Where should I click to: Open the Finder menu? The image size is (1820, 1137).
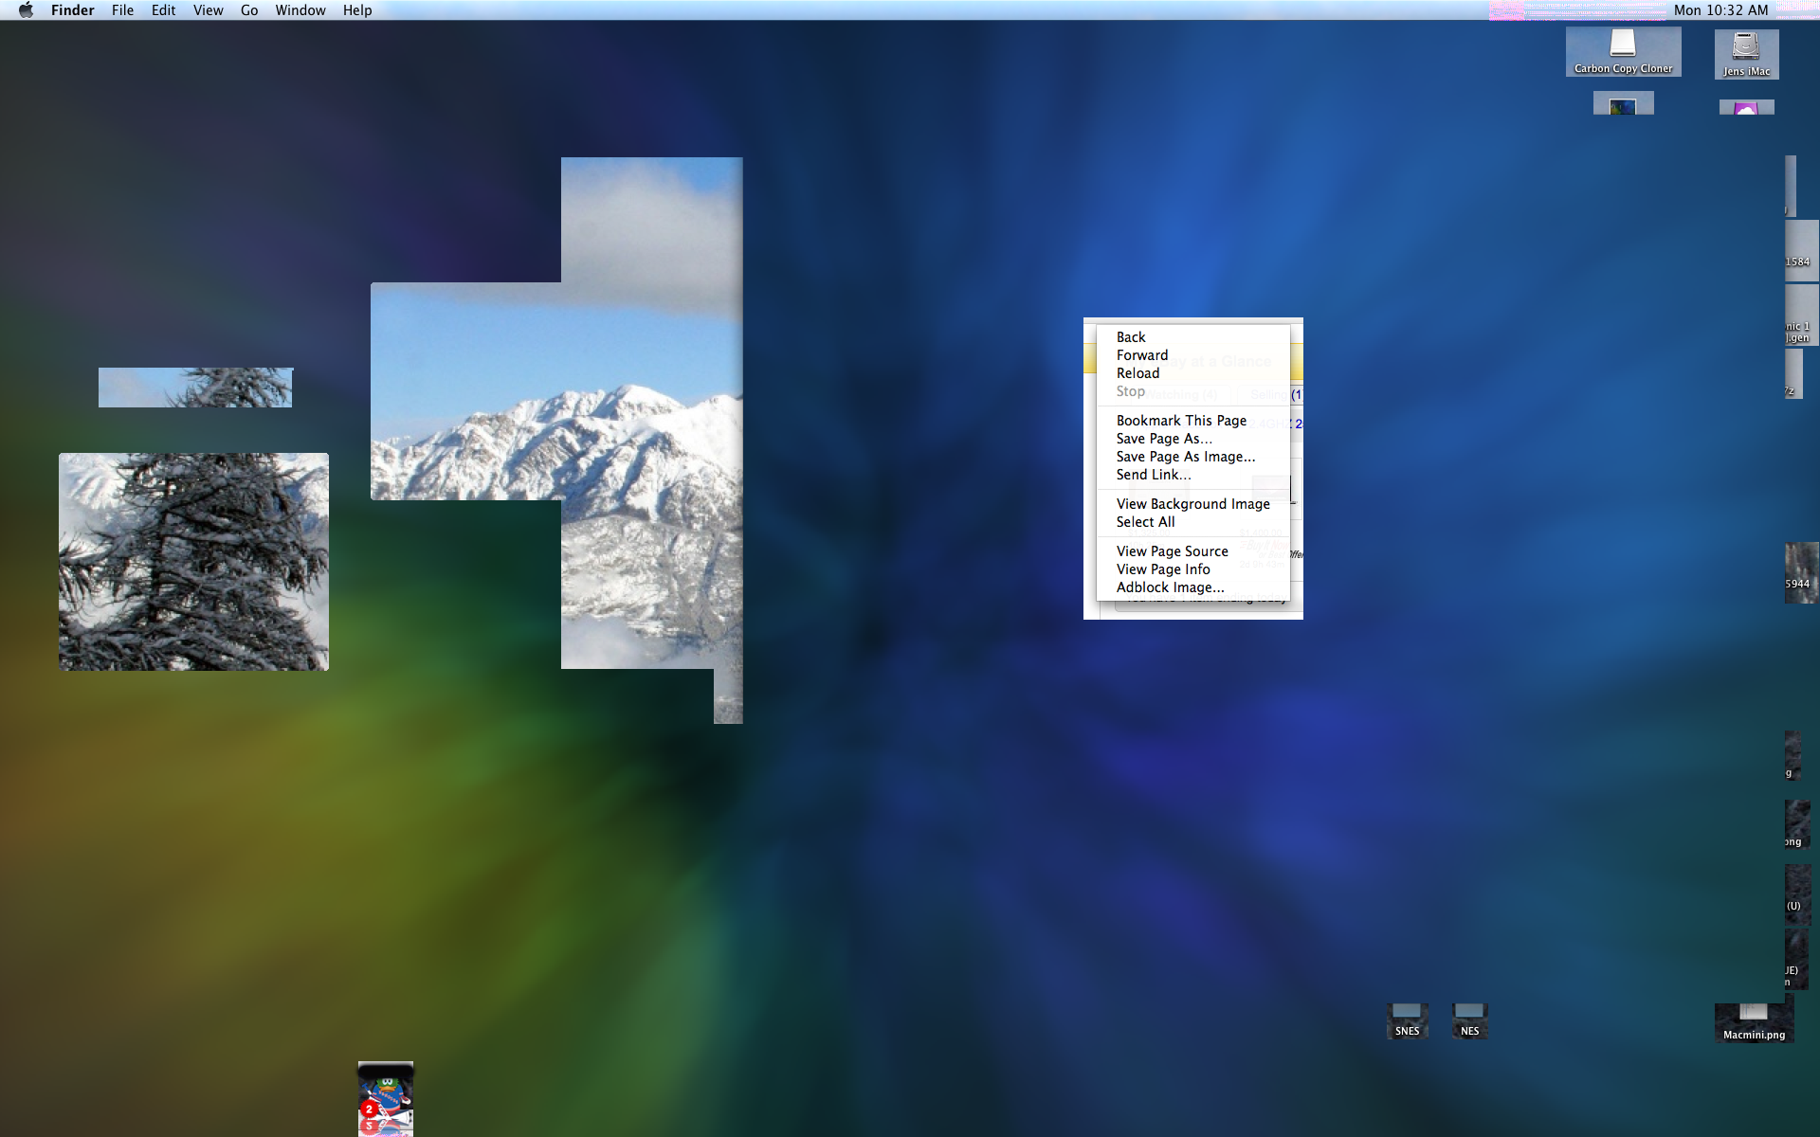pos(72,10)
